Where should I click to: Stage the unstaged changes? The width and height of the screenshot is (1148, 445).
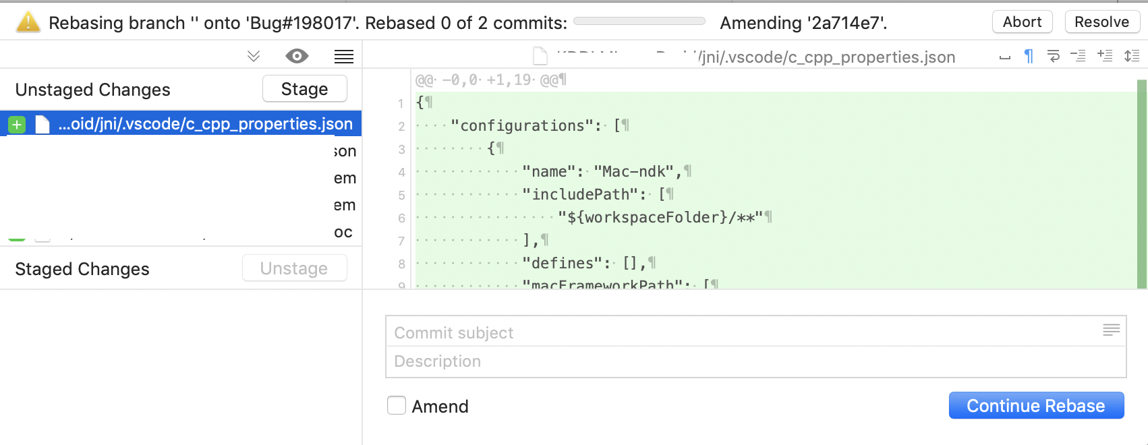coord(304,88)
